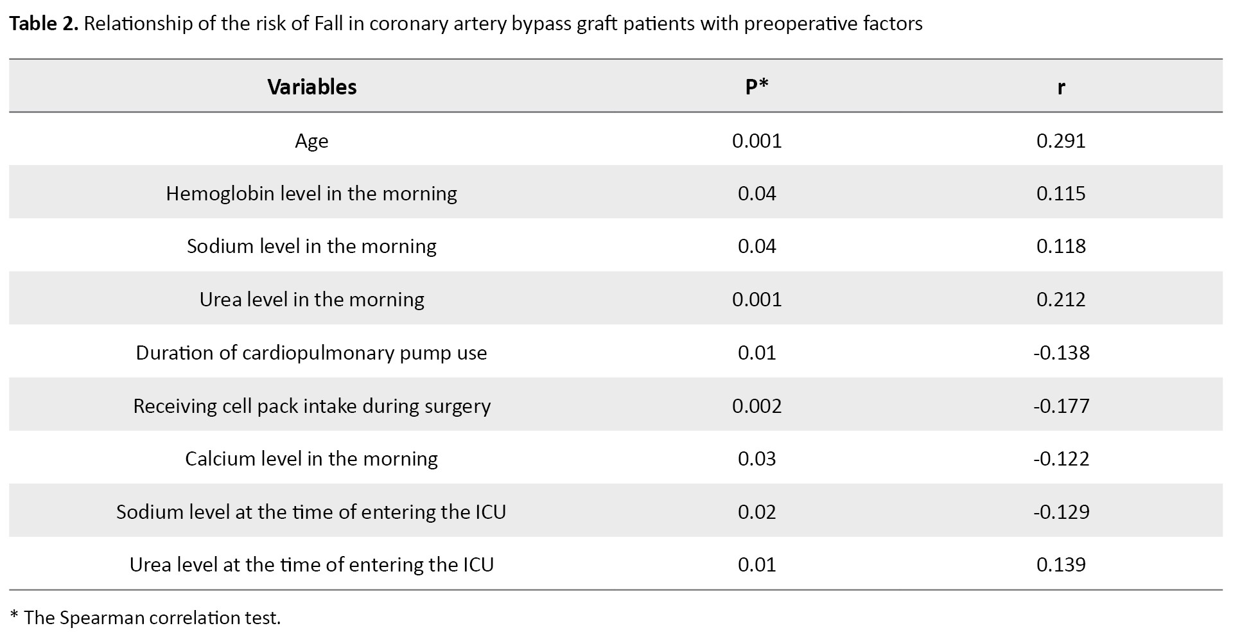Select Urea level in the morning label
Screen dimensions: 1233x637
(x=311, y=299)
